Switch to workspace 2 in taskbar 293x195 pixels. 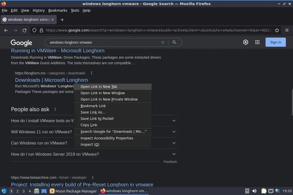[x=17, y=191]
